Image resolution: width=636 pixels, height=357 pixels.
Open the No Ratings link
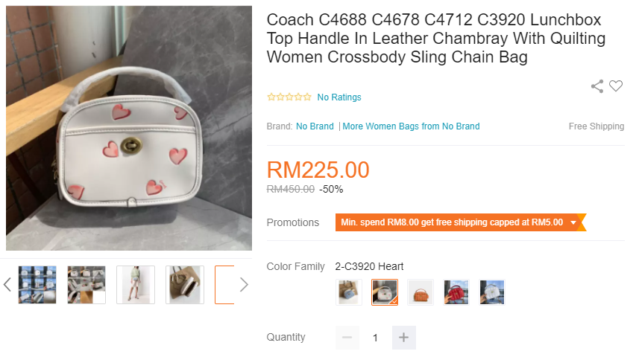(x=339, y=97)
